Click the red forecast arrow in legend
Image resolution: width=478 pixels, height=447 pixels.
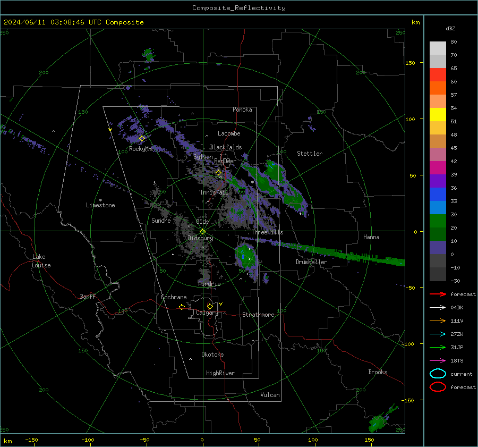(x=438, y=294)
